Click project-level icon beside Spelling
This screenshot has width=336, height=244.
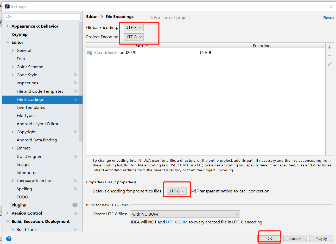(75, 189)
